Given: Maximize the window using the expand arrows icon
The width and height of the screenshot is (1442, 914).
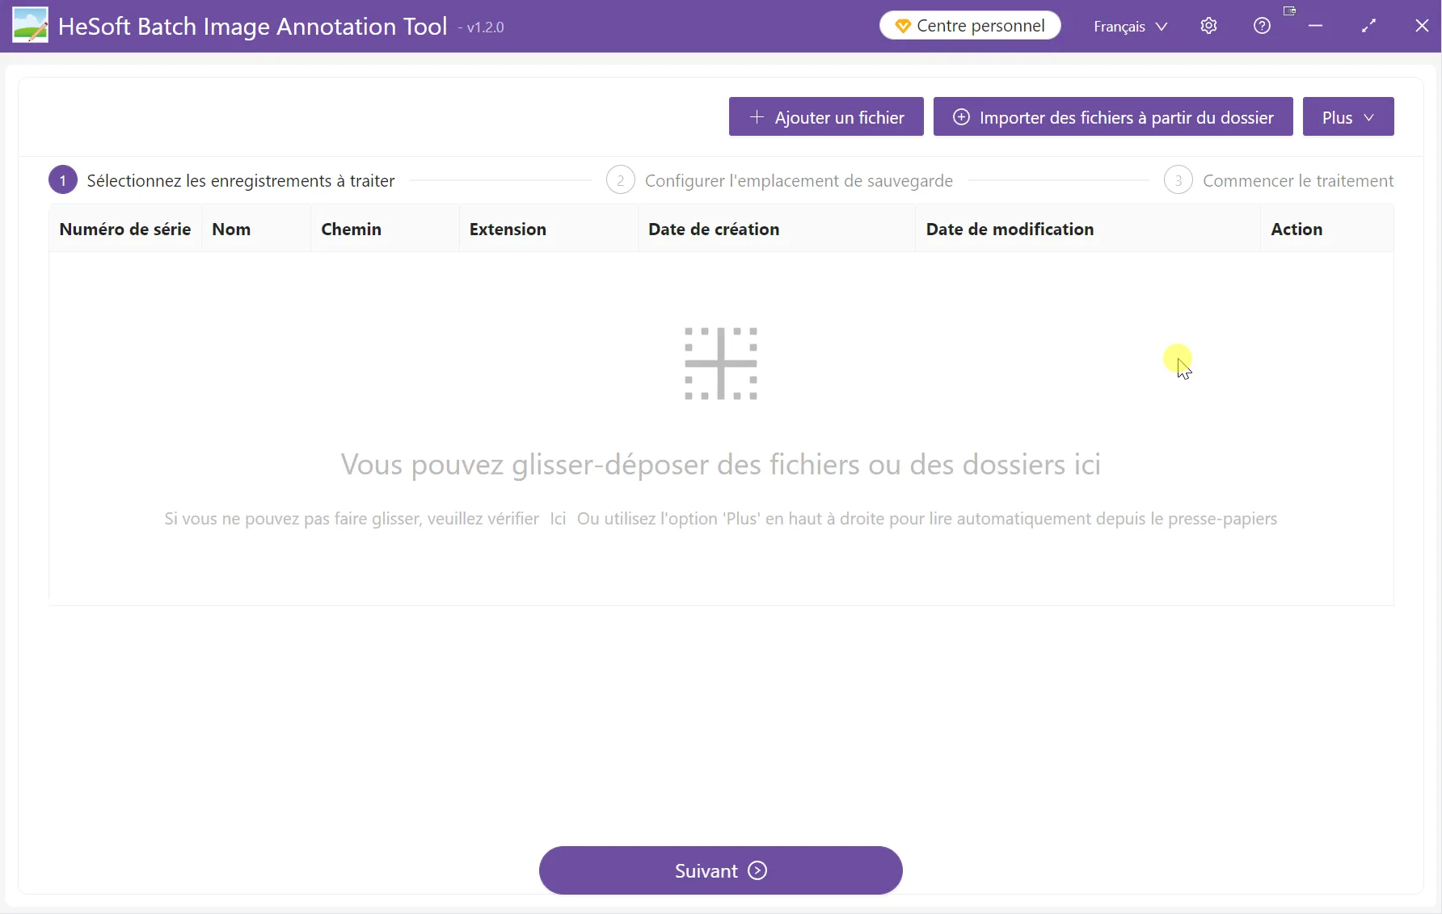Looking at the screenshot, I should click(x=1368, y=26).
